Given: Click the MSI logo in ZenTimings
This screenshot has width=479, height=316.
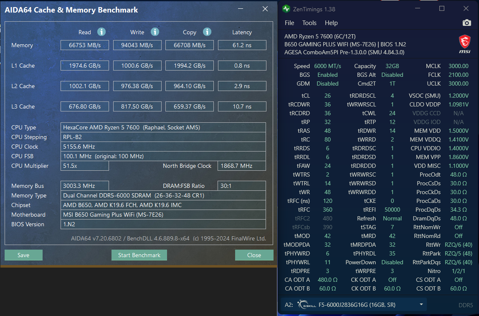Looking at the screenshot, I should pyautogui.click(x=465, y=44).
